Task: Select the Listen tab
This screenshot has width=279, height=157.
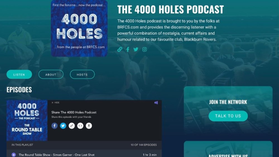Action: (x=19, y=74)
